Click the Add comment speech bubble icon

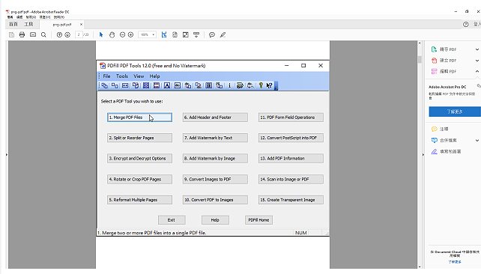pos(212,34)
